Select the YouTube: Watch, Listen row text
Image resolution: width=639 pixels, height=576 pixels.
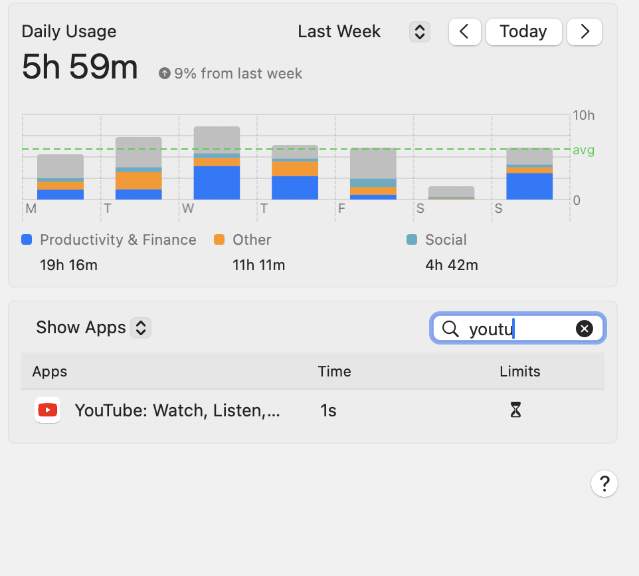point(177,410)
